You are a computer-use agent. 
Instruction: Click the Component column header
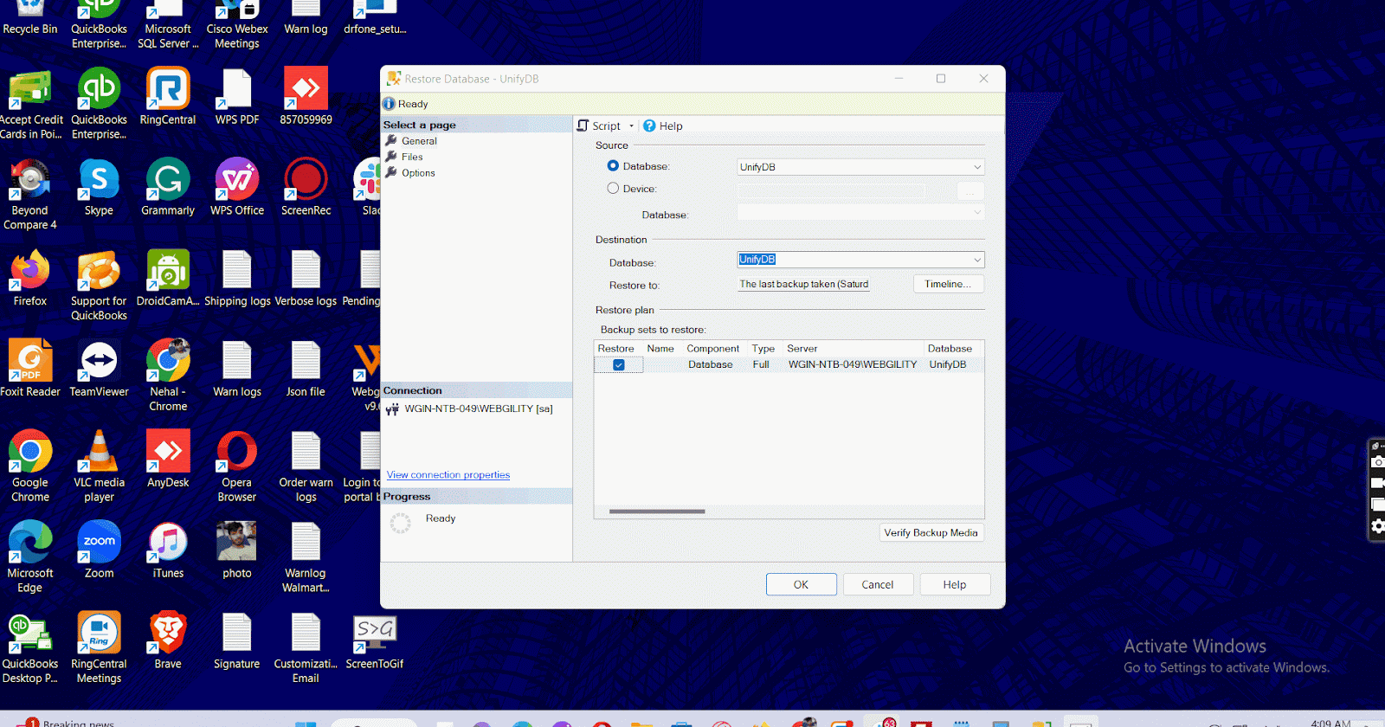click(x=713, y=349)
